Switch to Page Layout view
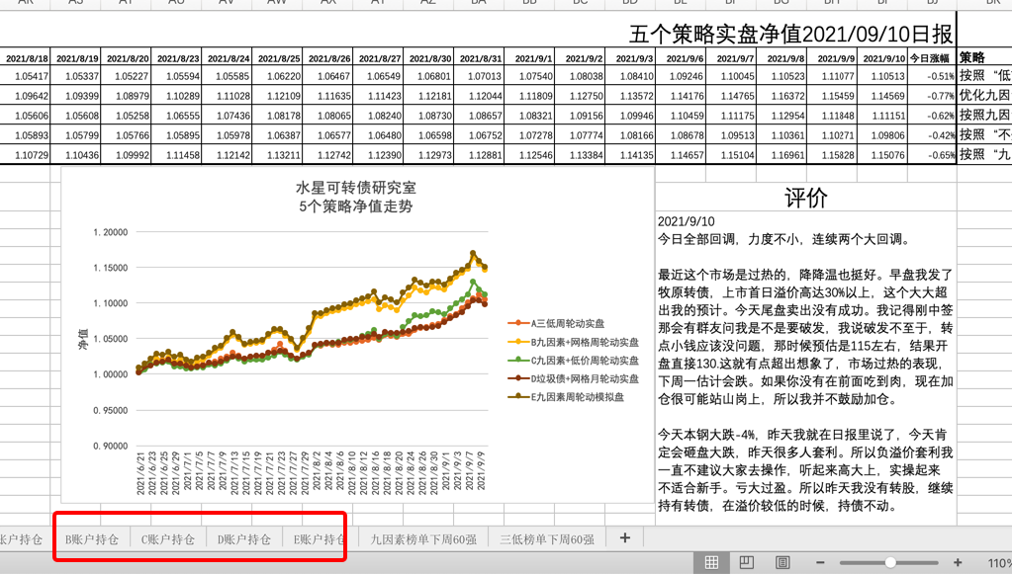1012x574 pixels. click(x=747, y=562)
